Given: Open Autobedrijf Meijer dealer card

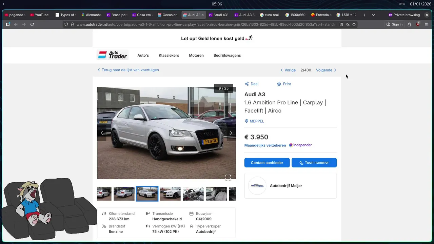Looking at the screenshot, I should pos(291,186).
